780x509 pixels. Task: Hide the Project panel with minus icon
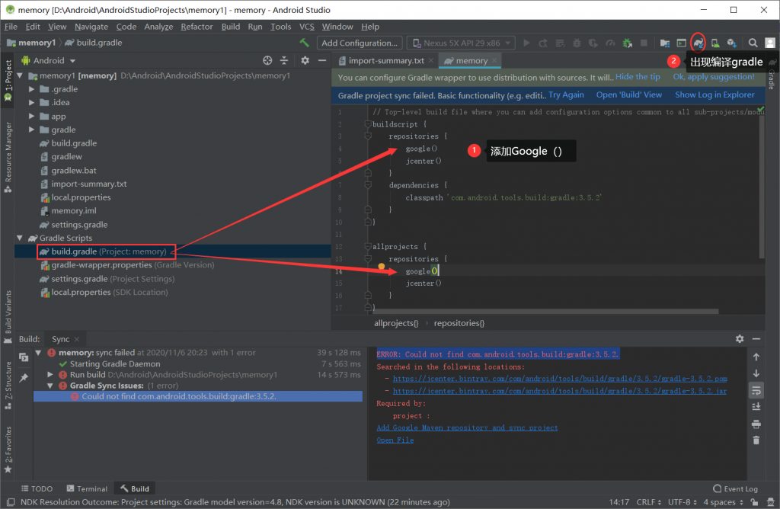click(x=322, y=60)
